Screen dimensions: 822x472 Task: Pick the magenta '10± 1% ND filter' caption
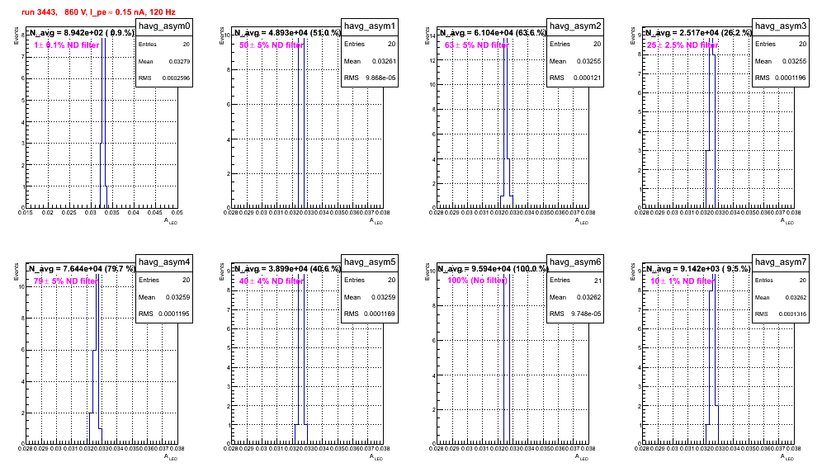[683, 281]
